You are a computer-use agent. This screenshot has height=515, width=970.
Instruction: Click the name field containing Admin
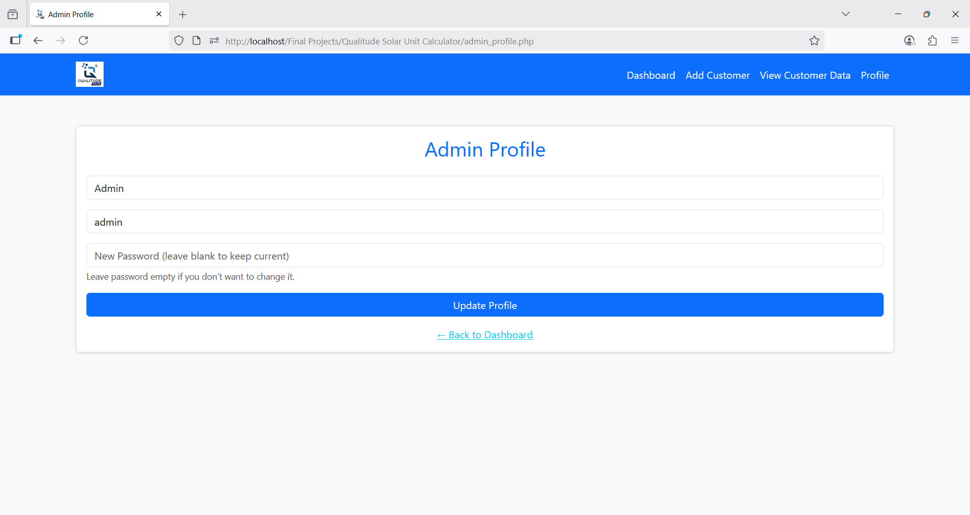tap(485, 188)
